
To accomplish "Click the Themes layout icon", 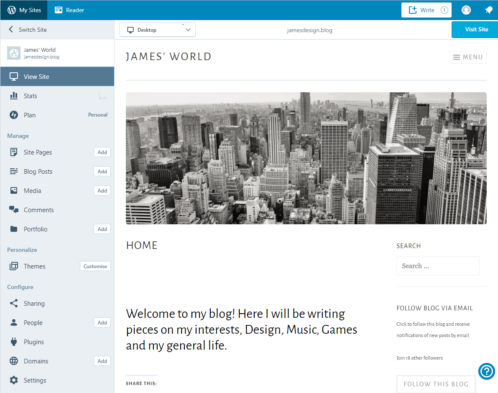I will click(14, 266).
